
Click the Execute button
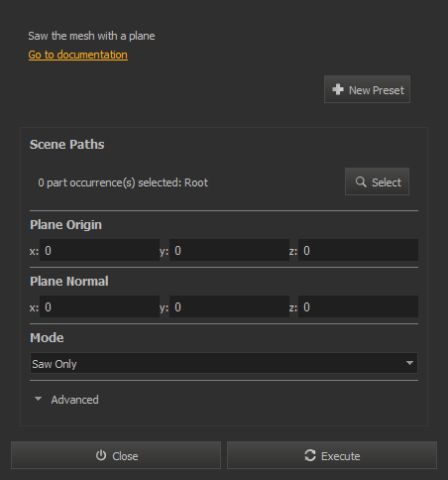pos(332,455)
